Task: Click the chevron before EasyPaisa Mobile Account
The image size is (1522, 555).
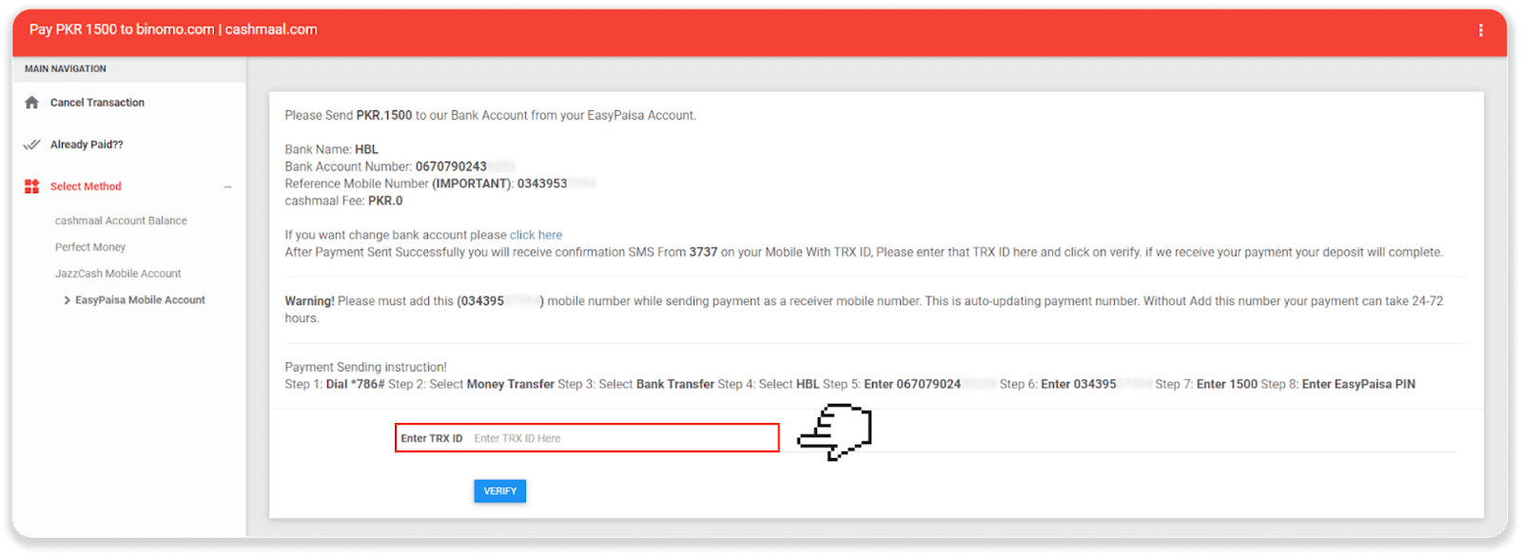Action: 67,300
